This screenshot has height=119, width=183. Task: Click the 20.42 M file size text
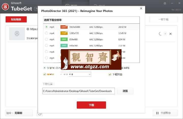[122, 27]
